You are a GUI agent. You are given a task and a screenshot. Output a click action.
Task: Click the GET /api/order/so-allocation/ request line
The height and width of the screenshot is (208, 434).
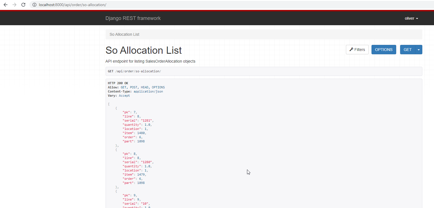134,71
